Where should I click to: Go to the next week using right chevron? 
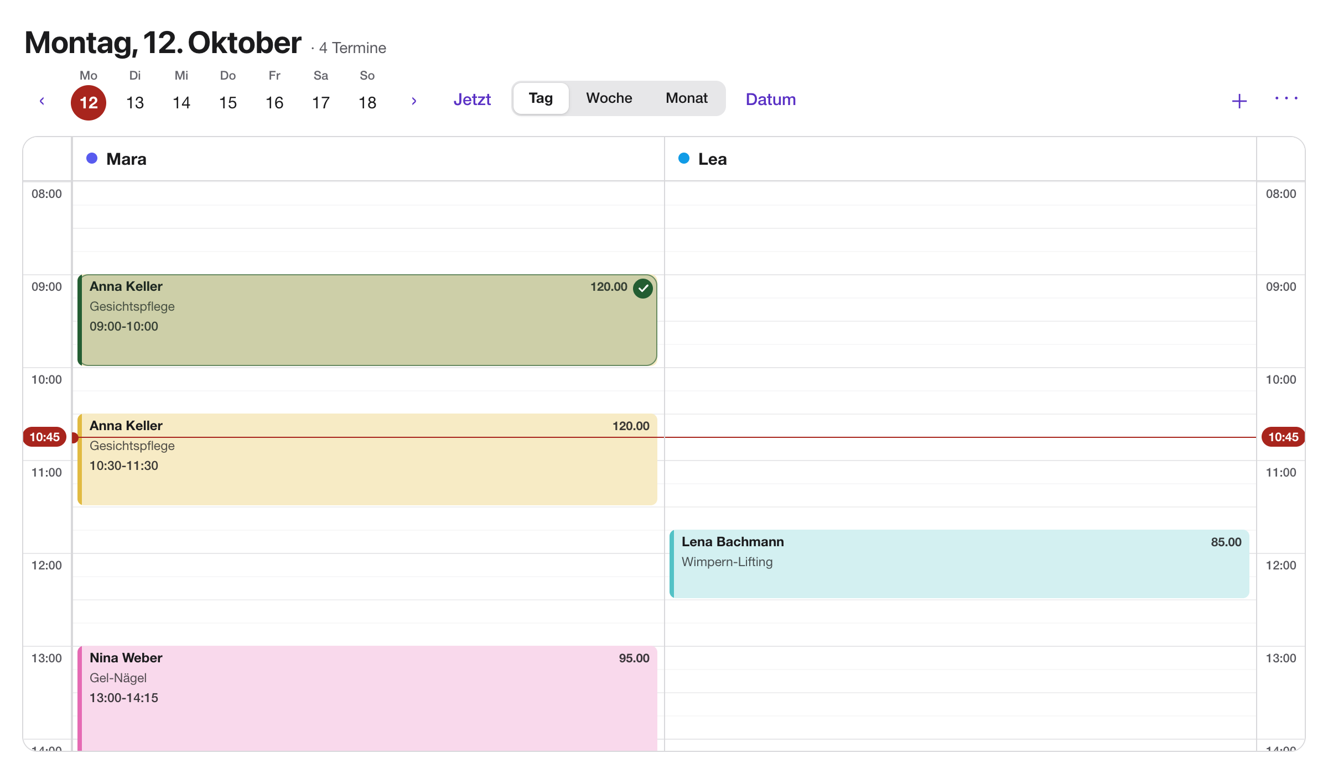pyautogui.click(x=414, y=101)
